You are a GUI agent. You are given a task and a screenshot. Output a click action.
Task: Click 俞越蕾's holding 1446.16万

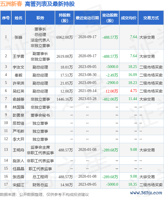coord(65,99)
